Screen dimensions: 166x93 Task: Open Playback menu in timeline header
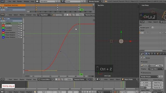29,92
